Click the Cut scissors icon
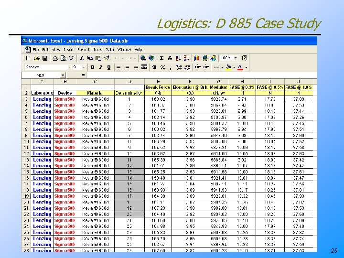Viewport: 344px width, 258px height. (x=82, y=58)
